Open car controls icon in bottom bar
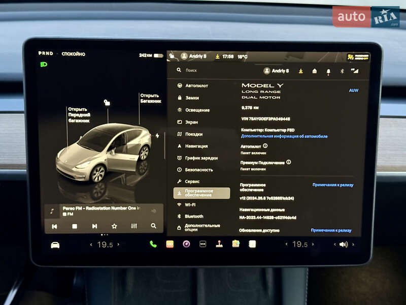This screenshot has width=406, height=305. point(55,245)
